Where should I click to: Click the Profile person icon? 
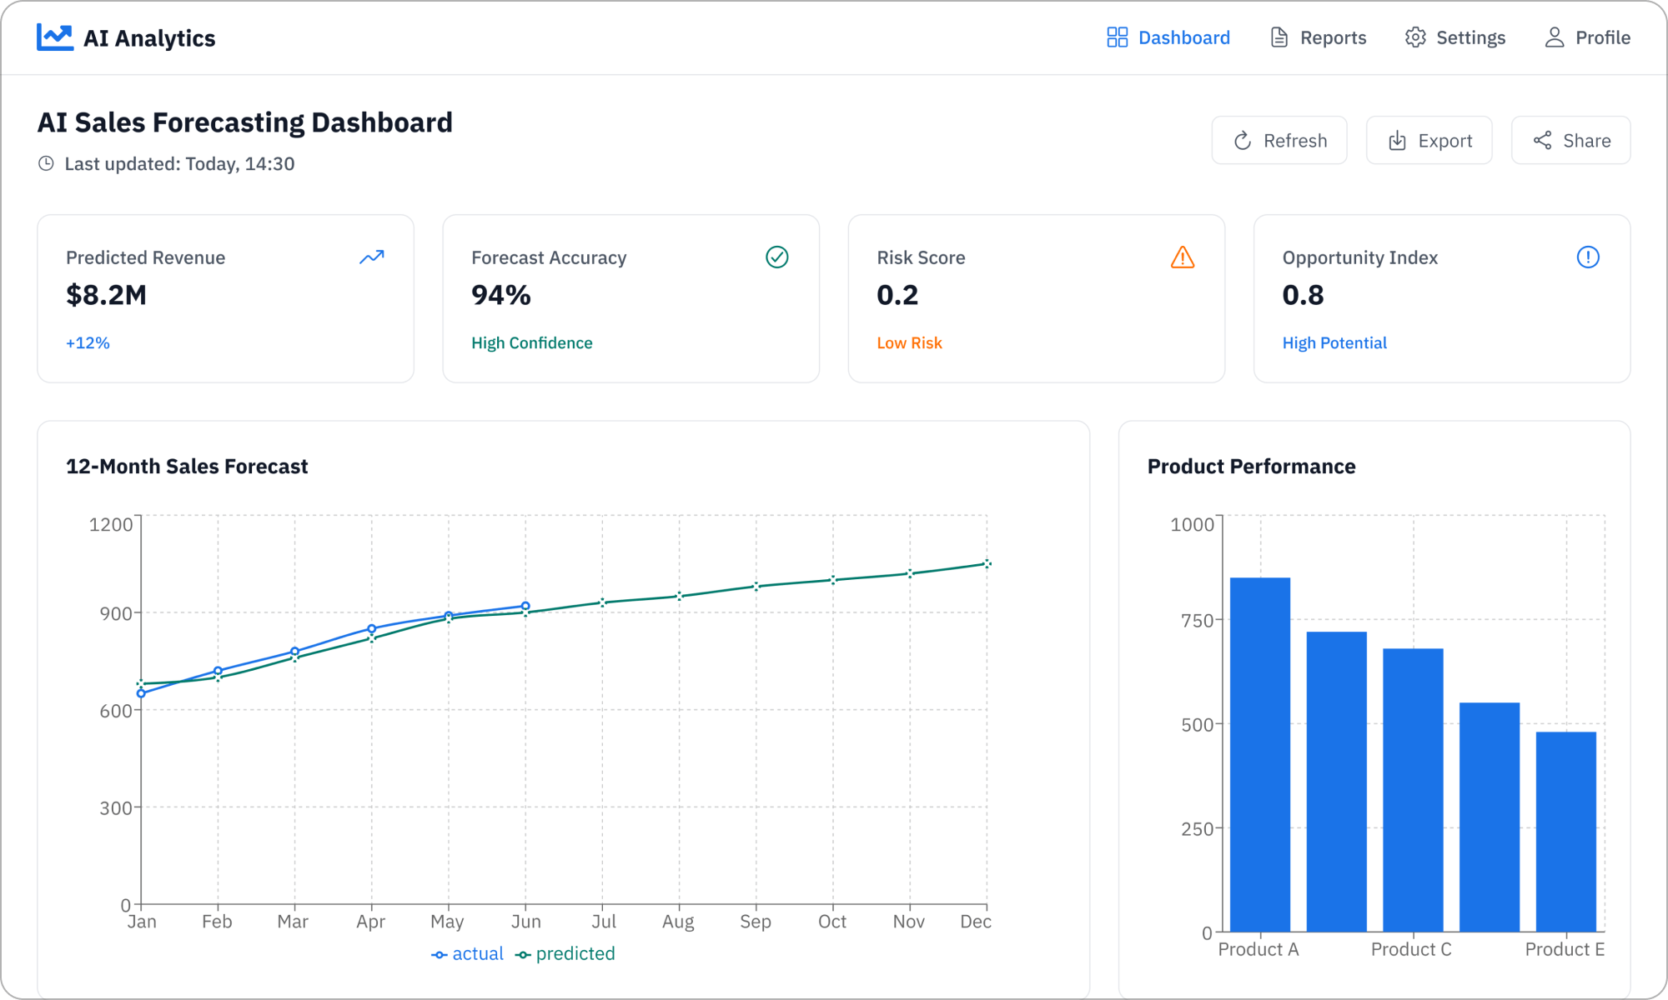tap(1554, 37)
